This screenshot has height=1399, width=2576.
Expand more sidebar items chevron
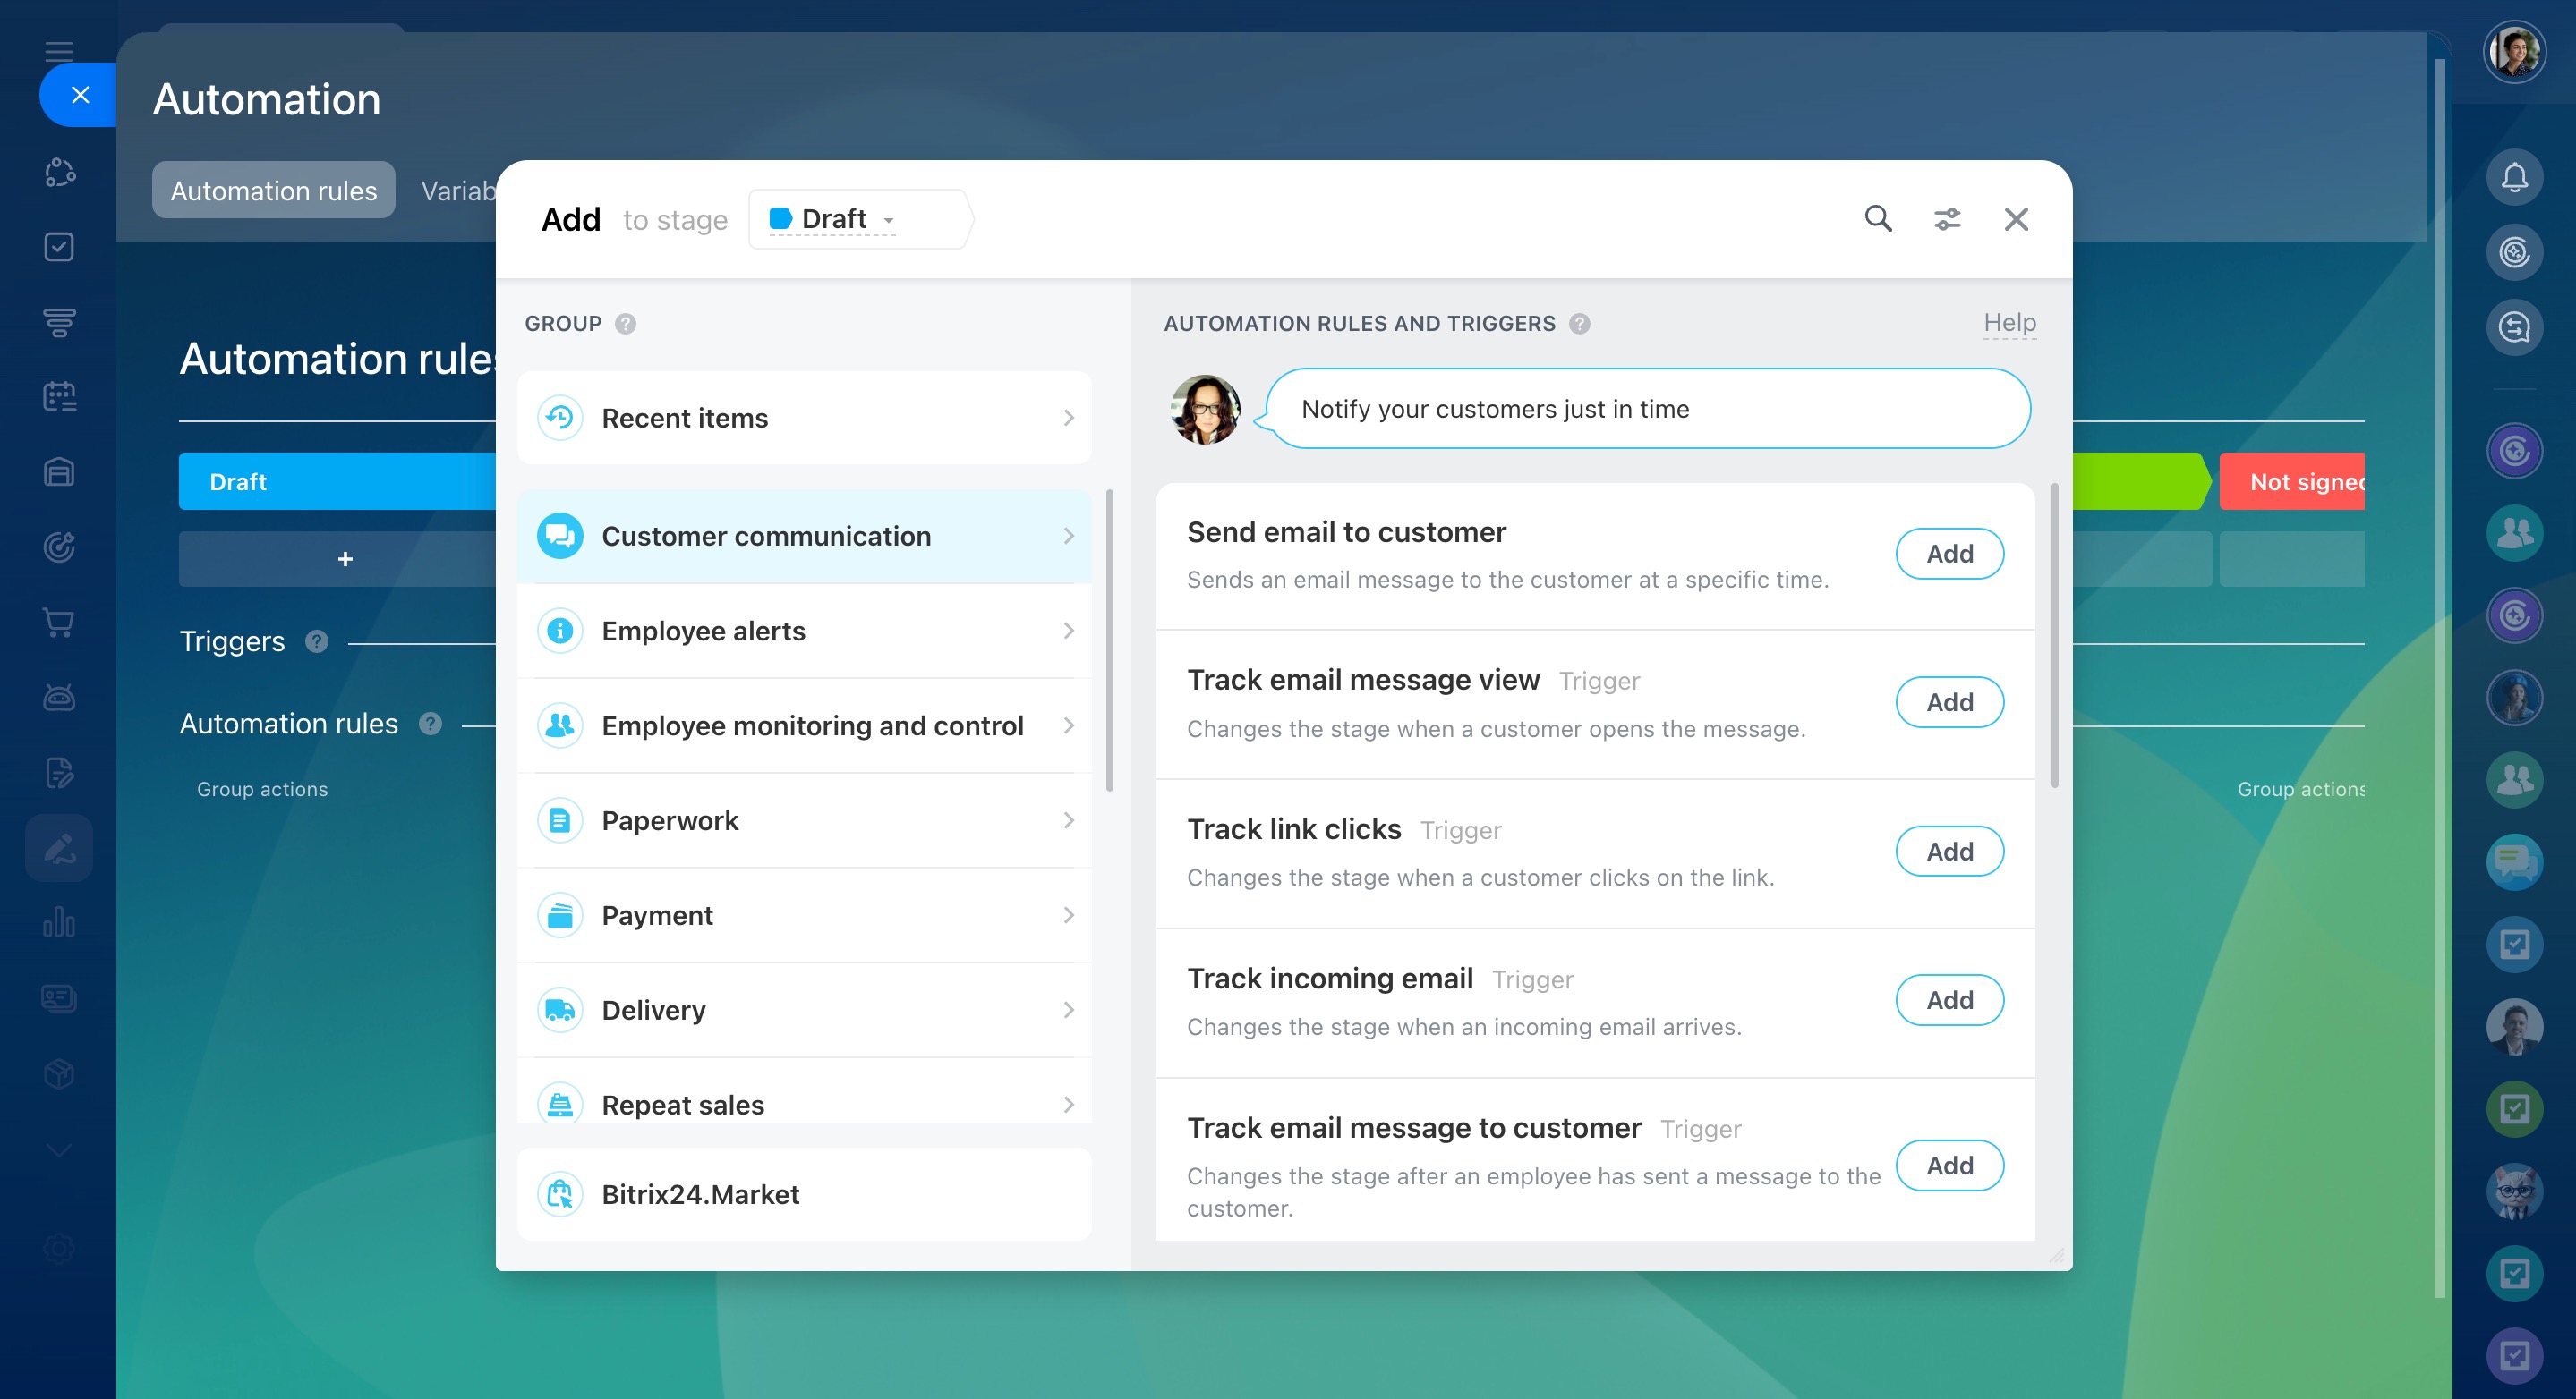[x=59, y=1150]
